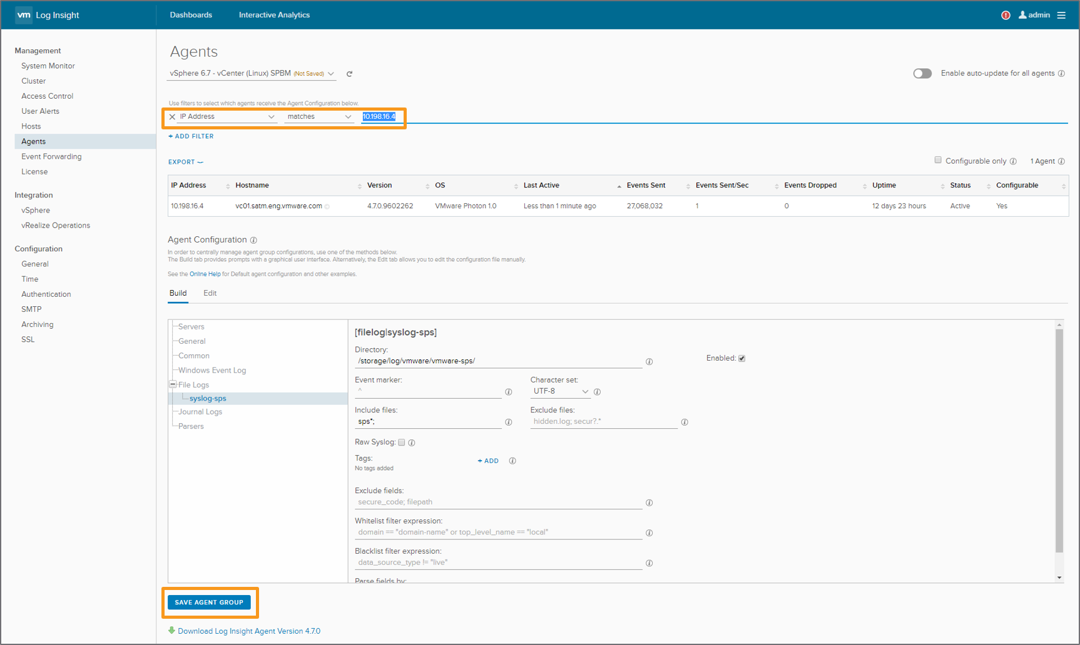Viewport: 1080px width, 645px height.
Task: Show info icon for Raw Syslog
Action: point(412,442)
